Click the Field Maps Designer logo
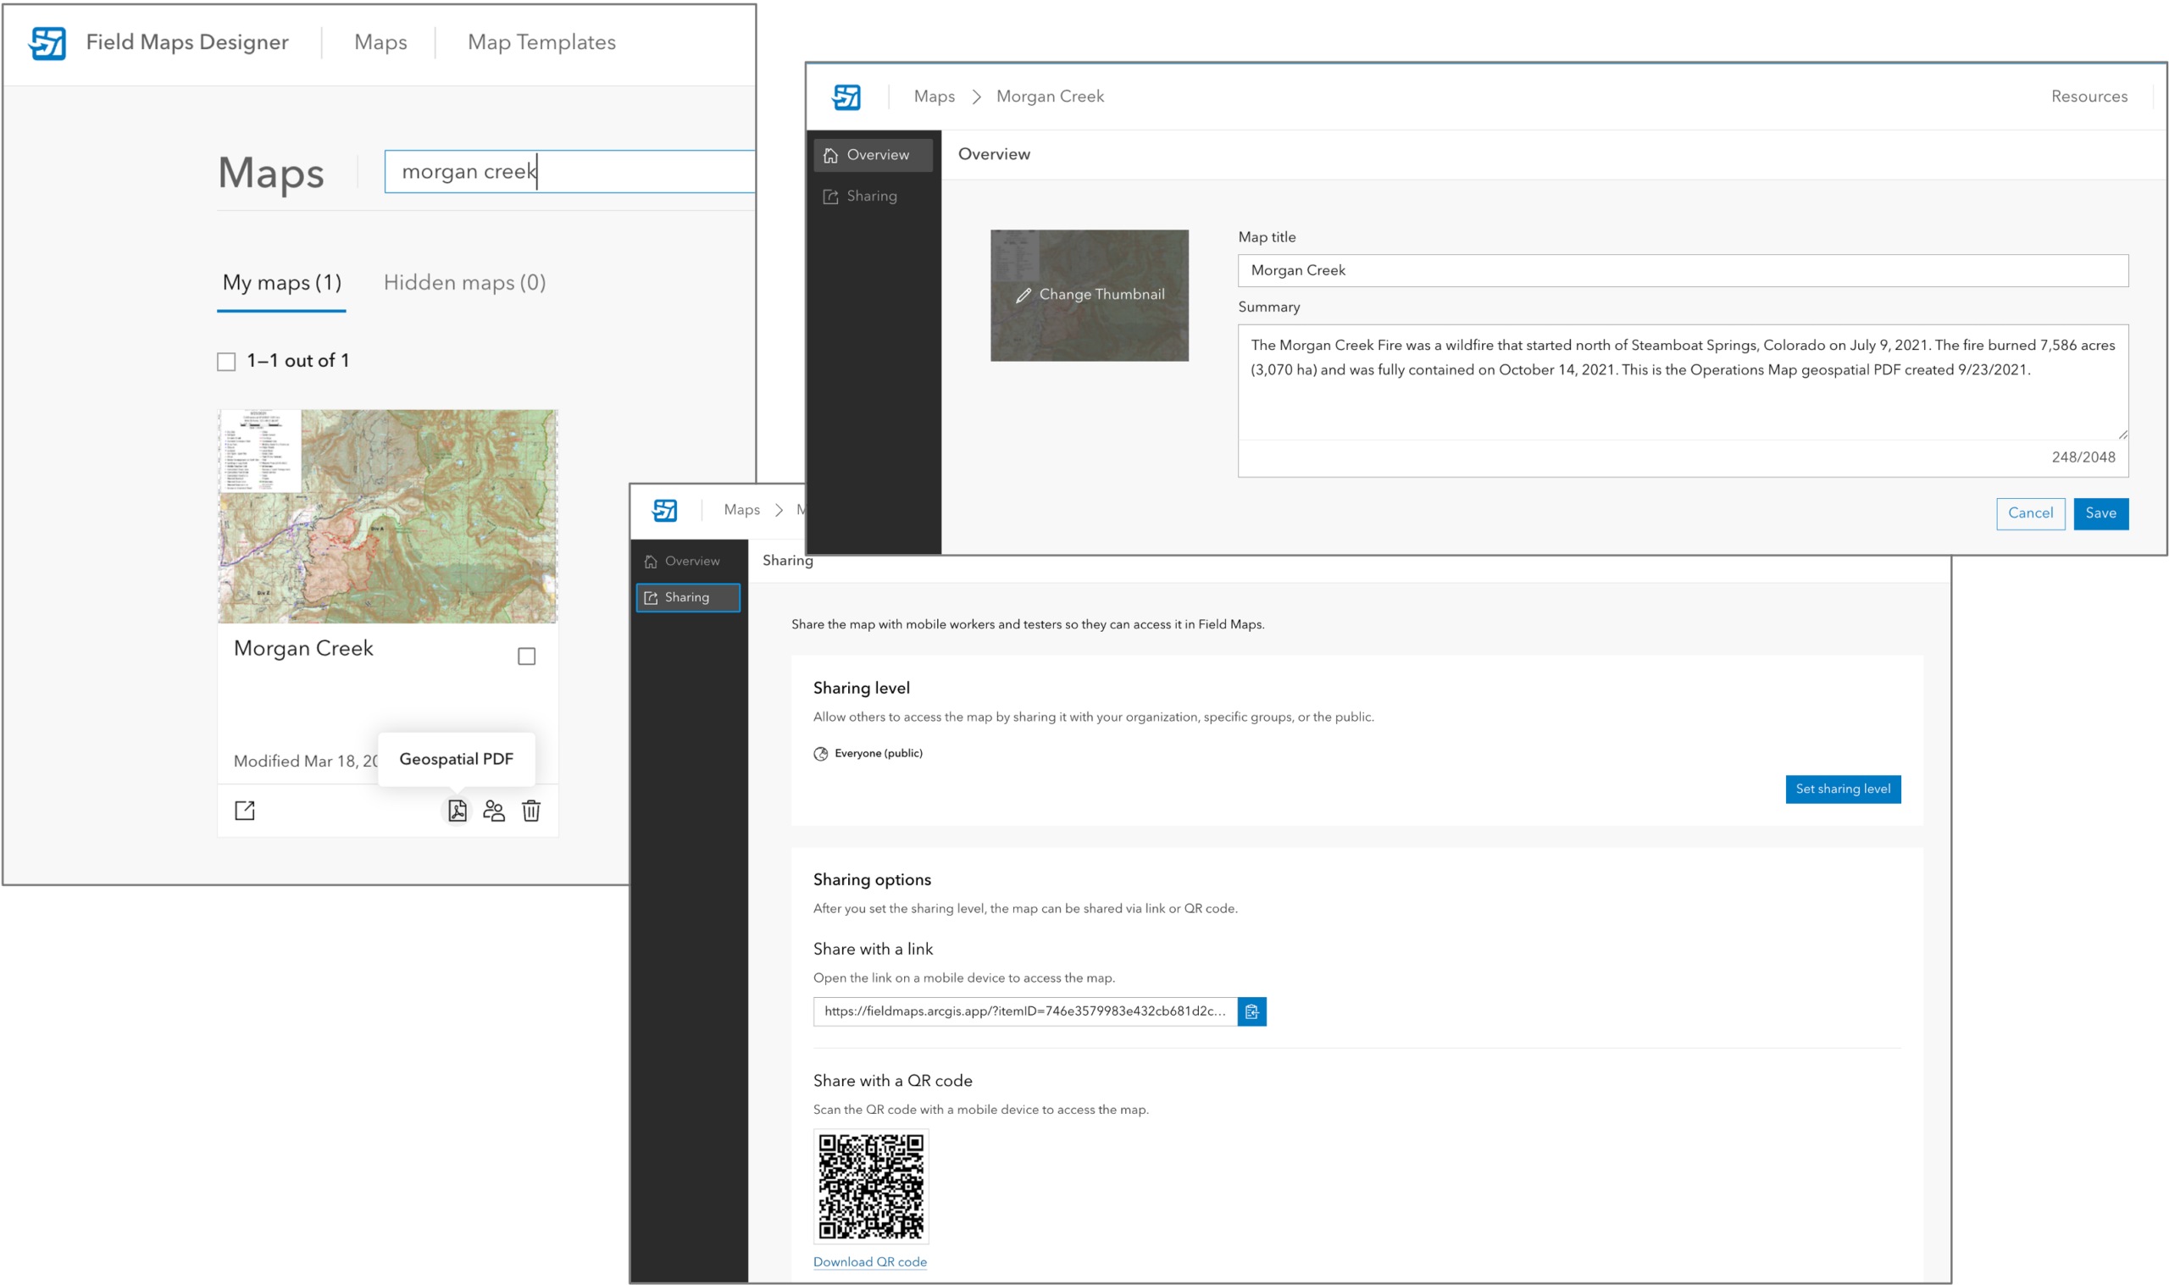This screenshot has width=2169, height=1285. pos(48,42)
